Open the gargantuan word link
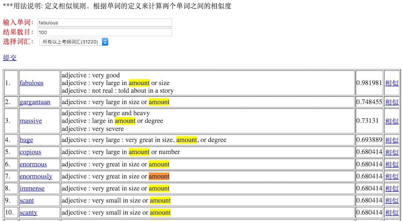The height and width of the screenshot is (221, 402). coord(35,102)
